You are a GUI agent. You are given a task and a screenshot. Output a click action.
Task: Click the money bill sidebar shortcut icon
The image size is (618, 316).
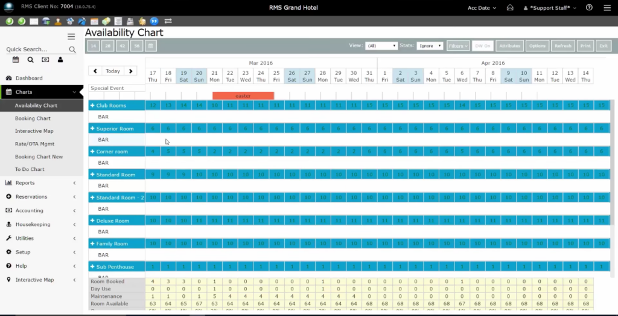tap(45, 60)
